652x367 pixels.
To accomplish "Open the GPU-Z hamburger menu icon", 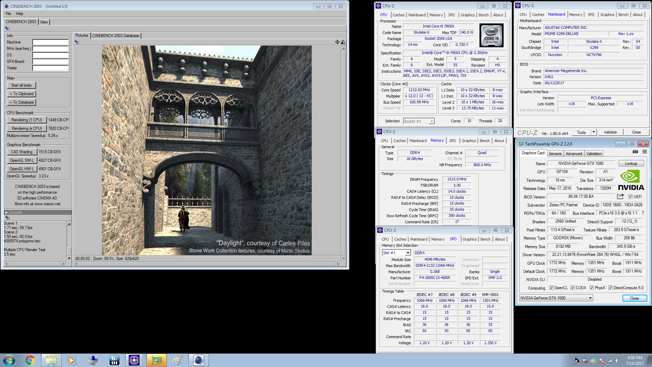I will pos(645,152).
